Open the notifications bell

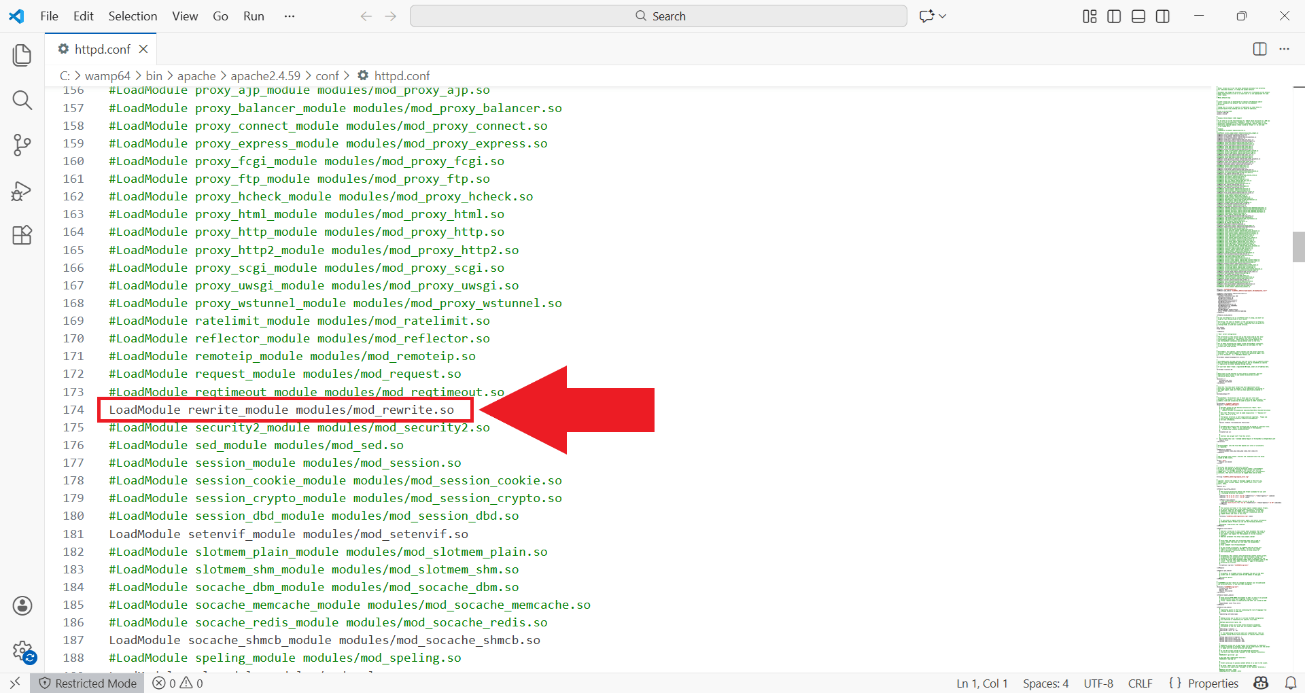click(1291, 683)
